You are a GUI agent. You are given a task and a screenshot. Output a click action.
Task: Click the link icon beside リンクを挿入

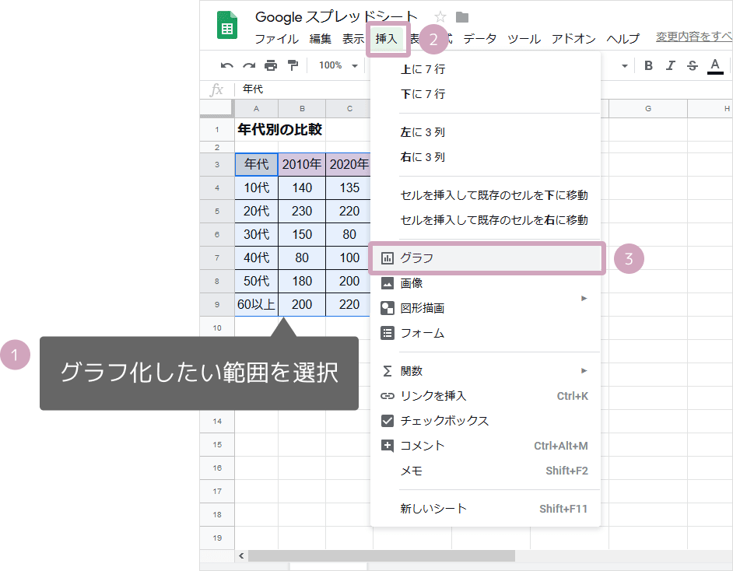click(389, 396)
